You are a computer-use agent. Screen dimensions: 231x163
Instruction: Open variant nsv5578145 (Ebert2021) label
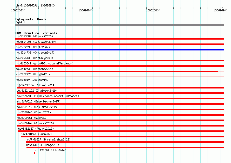pyautogui.click(x=34, y=112)
